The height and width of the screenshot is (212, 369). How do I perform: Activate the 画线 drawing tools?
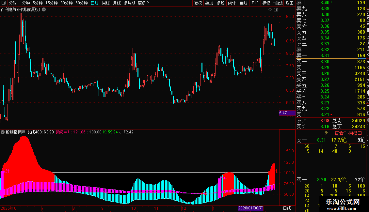[243, 3]
